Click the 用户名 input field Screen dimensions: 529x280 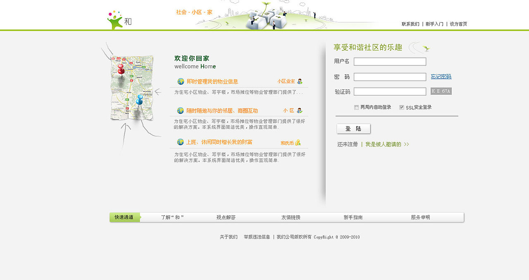pyautogui.click(x=390, y=62)
